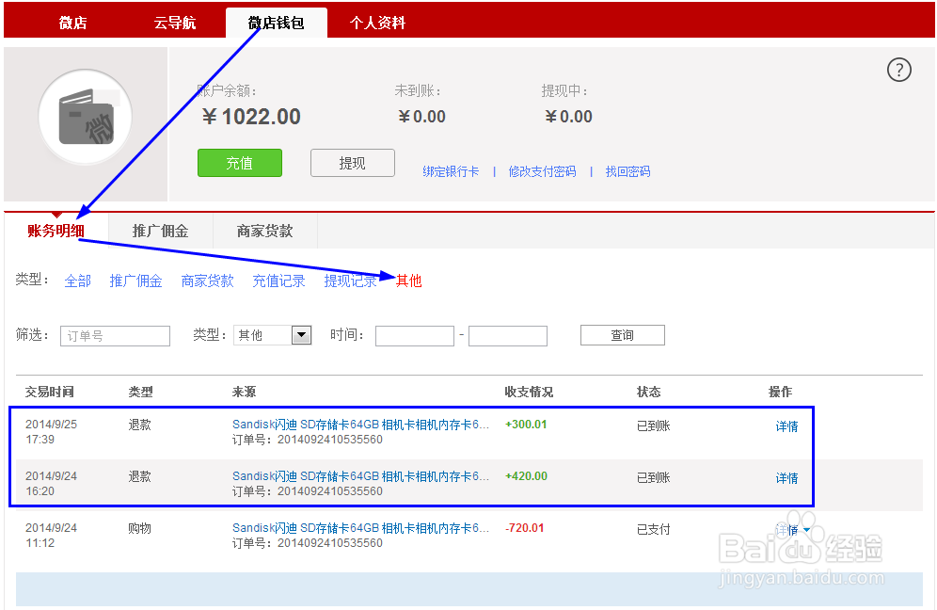
Task: Select the 云导航 menu item
Action: (175, 21)
